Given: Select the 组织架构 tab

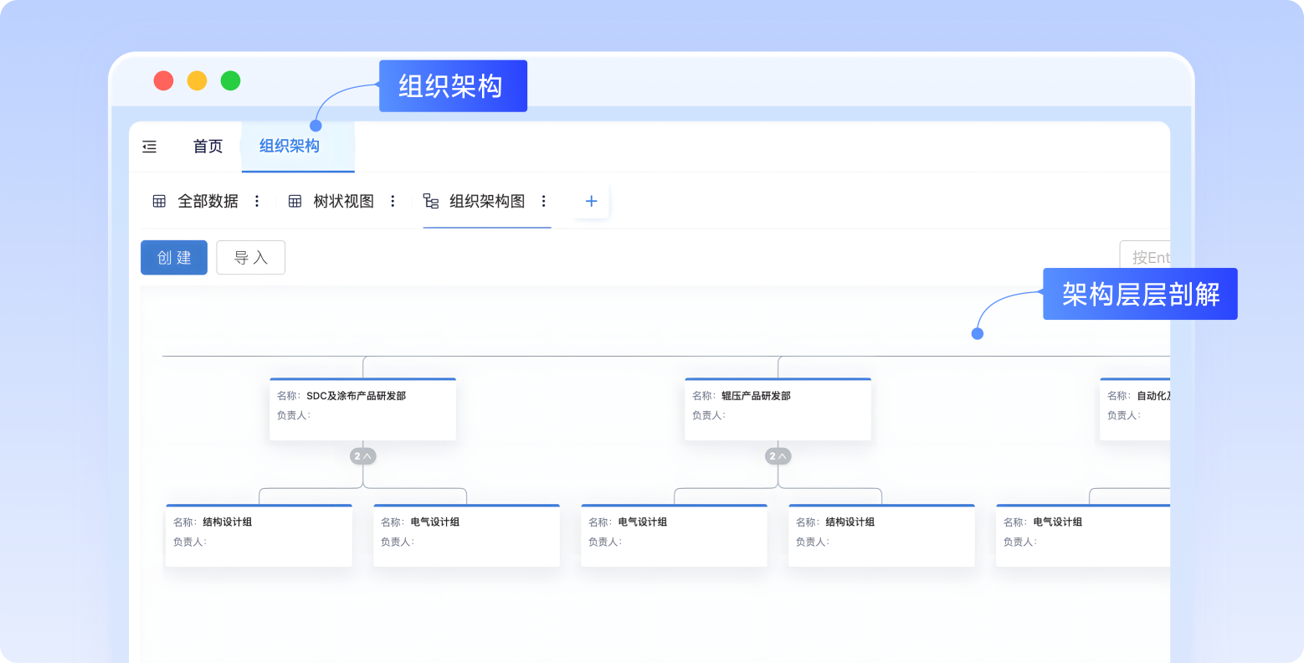Looking at the screenshot, I should tap(290, 146).
